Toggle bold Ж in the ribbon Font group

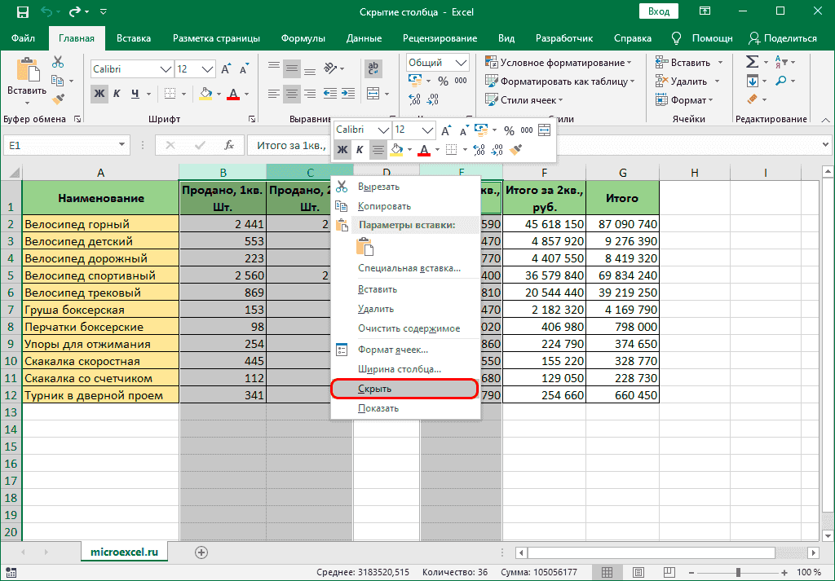tap(99, 93)
